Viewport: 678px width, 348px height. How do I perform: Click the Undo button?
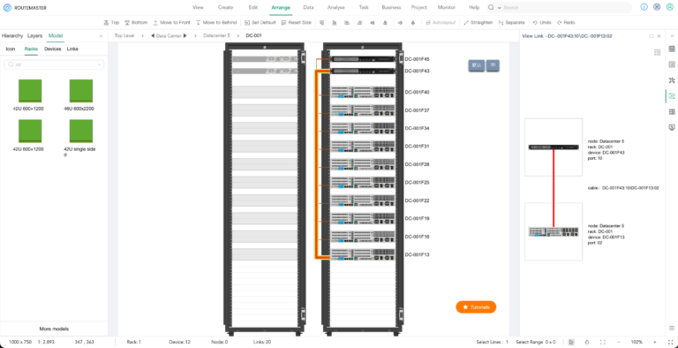(x=542, y=22)
